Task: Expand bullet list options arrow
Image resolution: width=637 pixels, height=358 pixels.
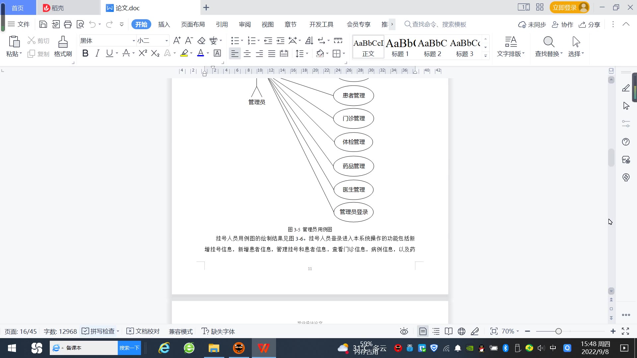Action: [x=242, y=41]
